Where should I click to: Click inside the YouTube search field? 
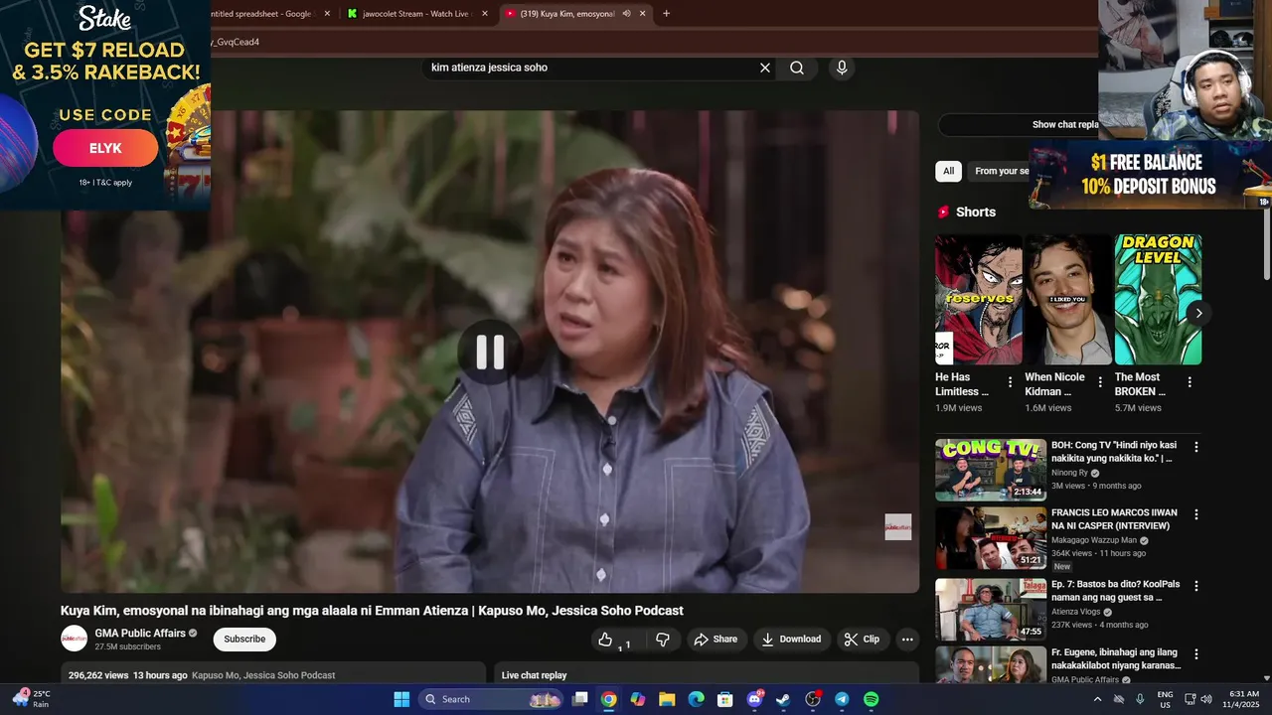tap(591, 68)
